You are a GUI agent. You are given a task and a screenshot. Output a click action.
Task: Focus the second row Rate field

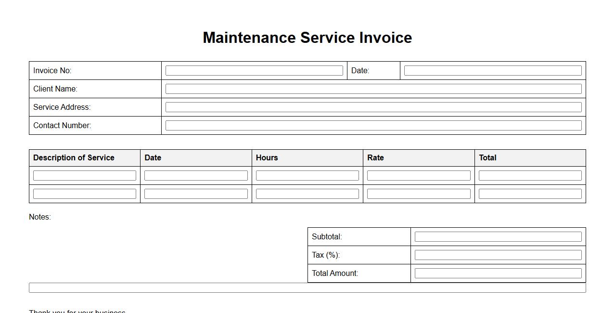point(419,194)
